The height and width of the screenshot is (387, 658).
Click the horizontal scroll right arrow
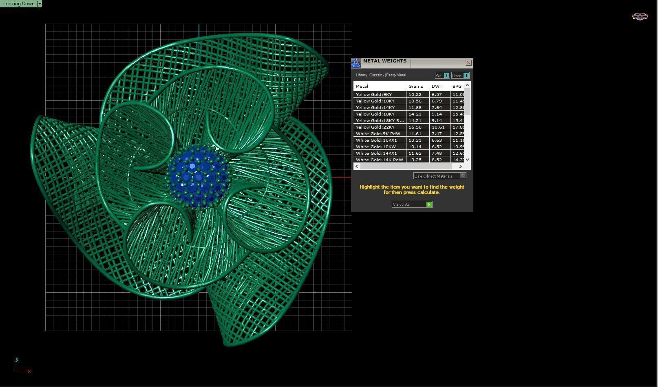coord(461,167)
